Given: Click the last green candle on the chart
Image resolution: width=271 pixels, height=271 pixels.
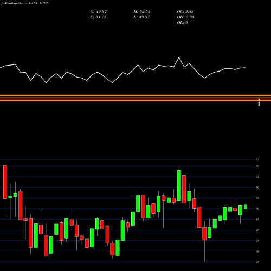Looking at the screenshot, I should 246,207.
